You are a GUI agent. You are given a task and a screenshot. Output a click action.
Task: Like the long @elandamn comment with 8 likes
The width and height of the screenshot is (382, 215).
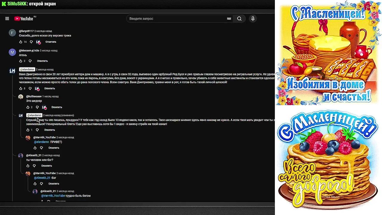(21, 88)
